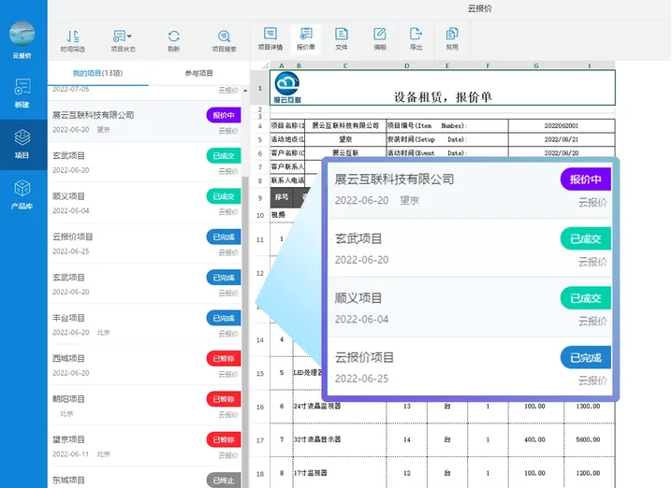Image resolution: width=672 pixels, height=488 pixels.
Task: Select column D header in the sheet
Action: 406,65
